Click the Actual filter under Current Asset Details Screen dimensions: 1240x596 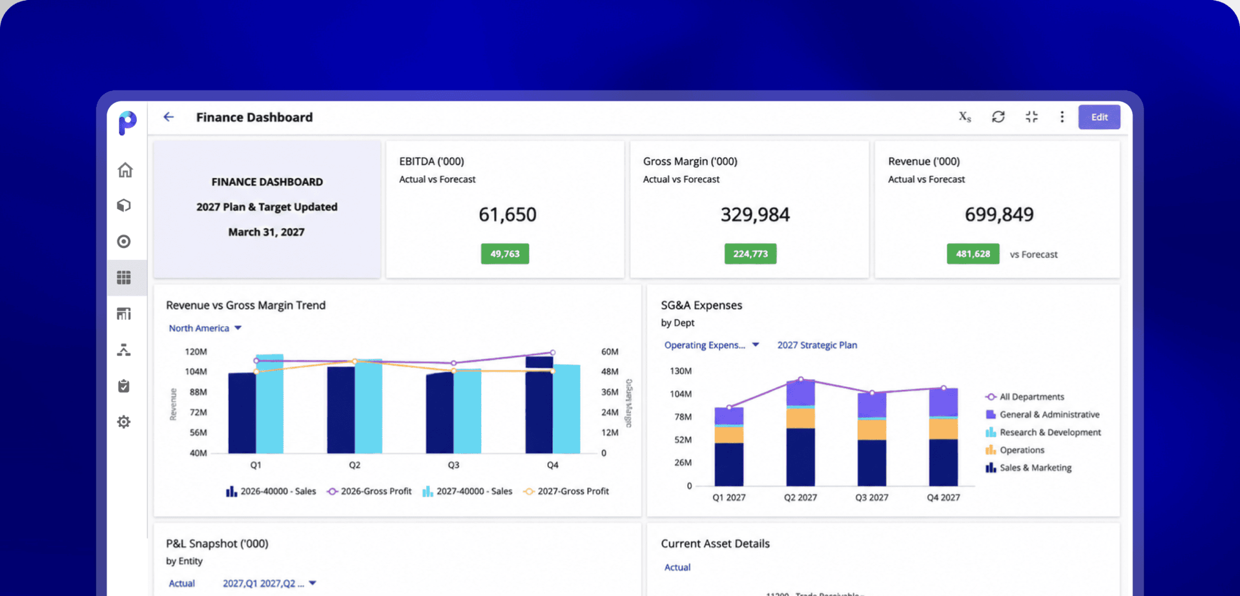coord(677,567)
